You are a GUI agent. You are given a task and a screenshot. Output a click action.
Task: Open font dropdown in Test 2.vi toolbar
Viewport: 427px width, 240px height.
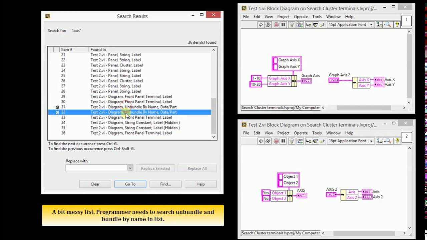(x=351, y=141)
